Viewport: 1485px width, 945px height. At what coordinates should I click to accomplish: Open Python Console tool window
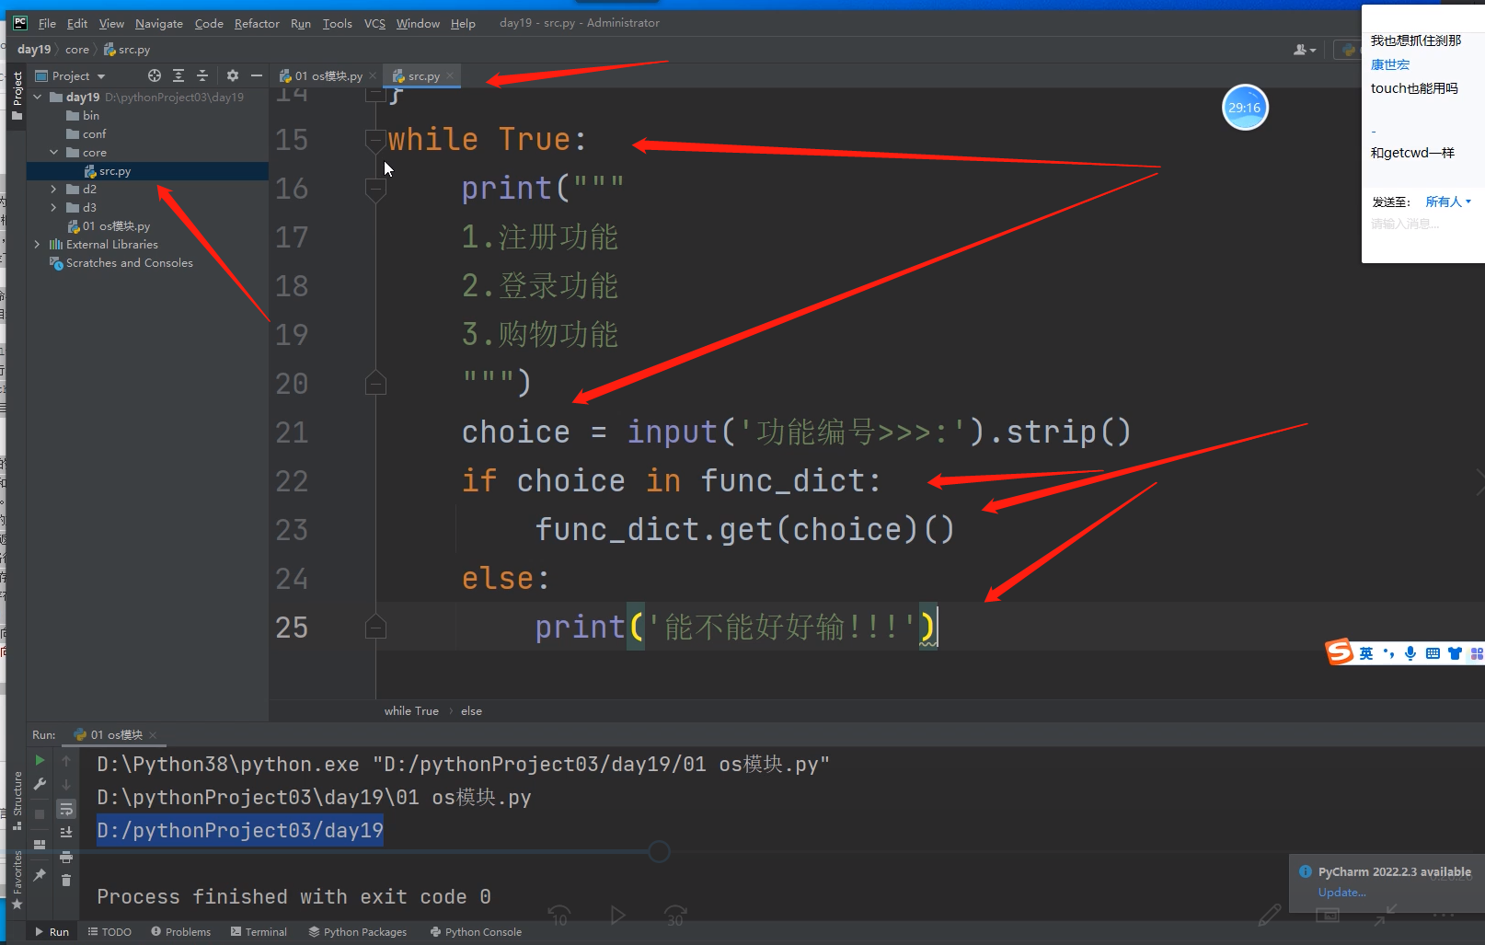coord(476,931)
